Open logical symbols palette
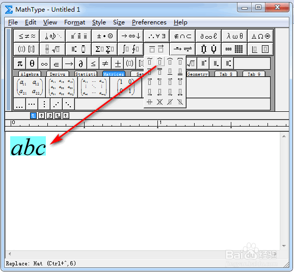The image size is (294, 274). [x=156, y=36]
